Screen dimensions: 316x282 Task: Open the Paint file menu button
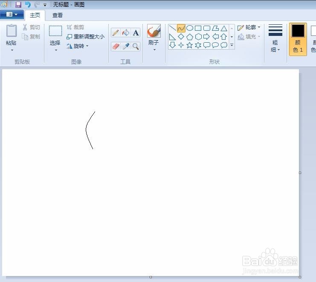12,15
